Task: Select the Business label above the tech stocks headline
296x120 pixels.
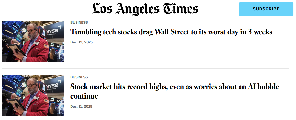Action: pos(79,22)
